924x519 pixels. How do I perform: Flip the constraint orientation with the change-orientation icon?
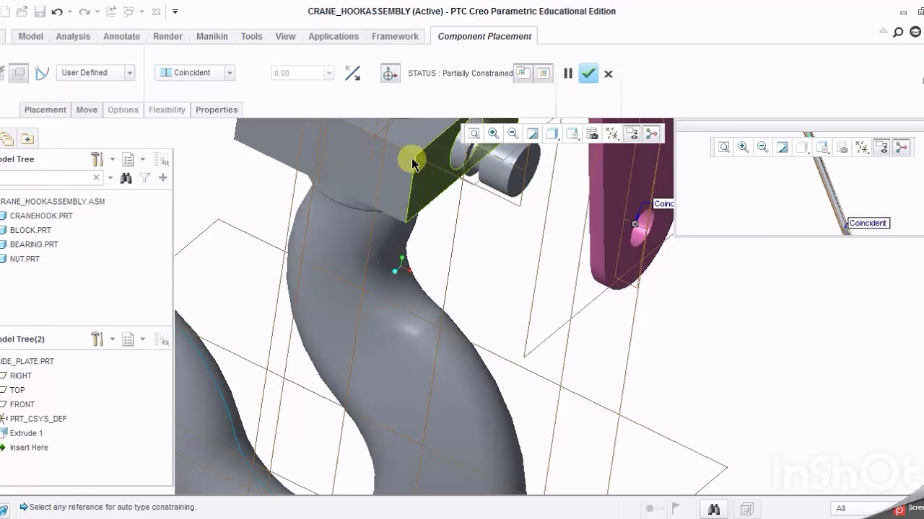352,73
